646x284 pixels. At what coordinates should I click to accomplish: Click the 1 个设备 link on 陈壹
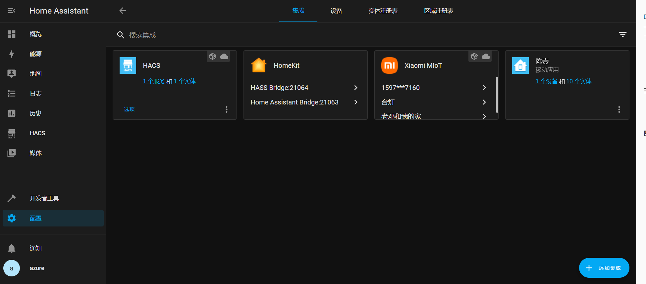[x=546, y=81]
